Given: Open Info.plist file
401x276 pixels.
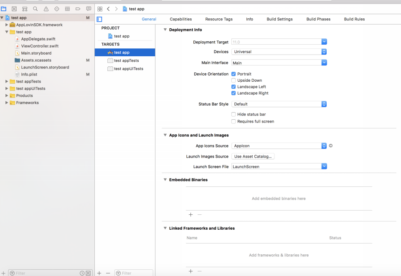Looking at the screenshot, I should pyautogui.click(x=29, y=75).
